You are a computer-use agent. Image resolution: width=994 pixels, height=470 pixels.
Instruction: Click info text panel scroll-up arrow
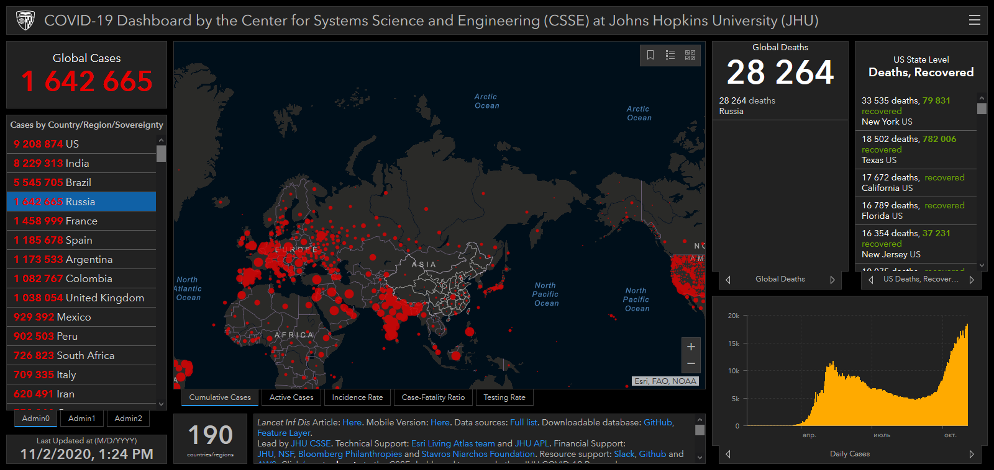700,420
